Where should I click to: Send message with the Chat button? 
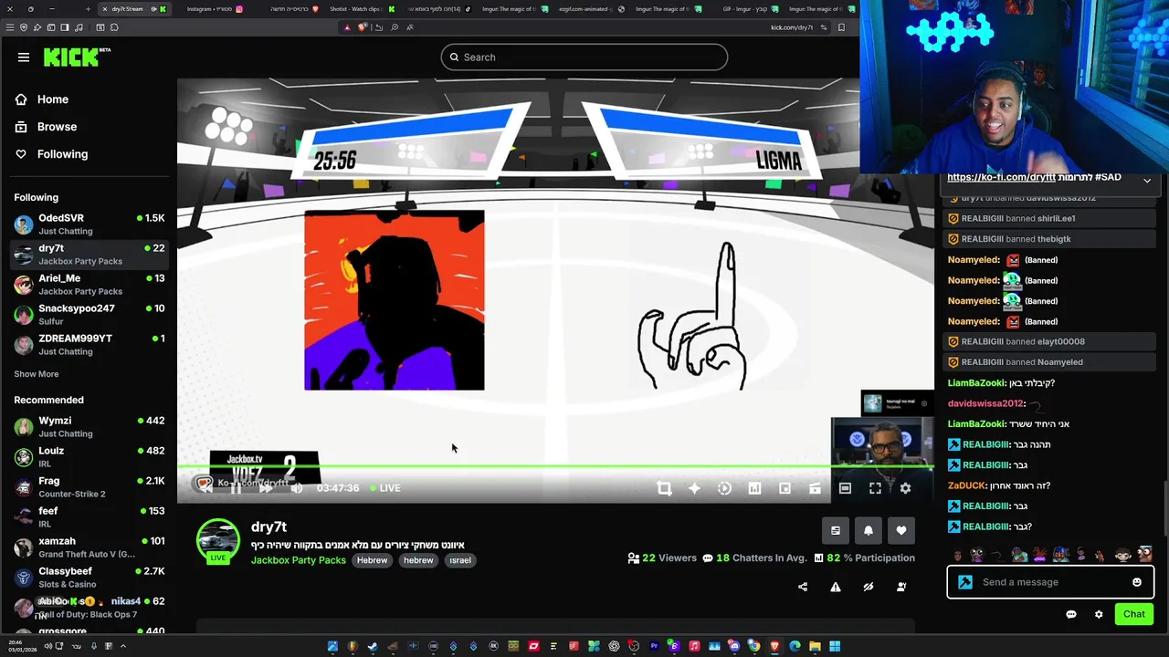[x=1134, y=614]
